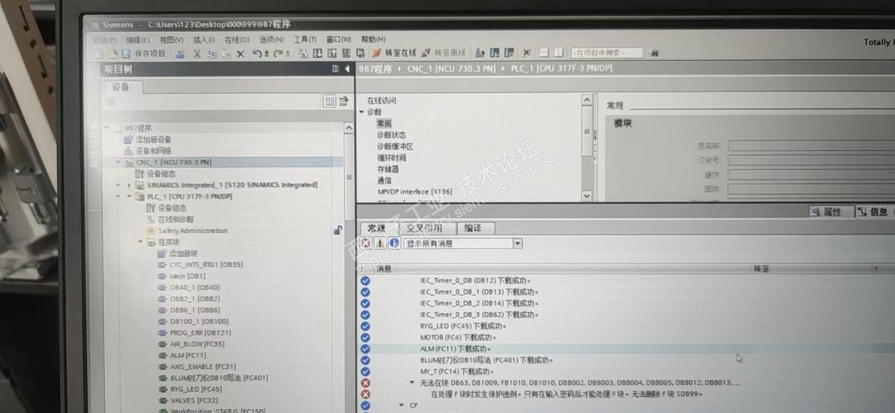Show only error messages in info panel

click(366, 243)
